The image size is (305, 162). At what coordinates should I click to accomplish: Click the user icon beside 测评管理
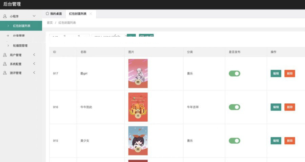pyautogui.click(x=5, y=73)
